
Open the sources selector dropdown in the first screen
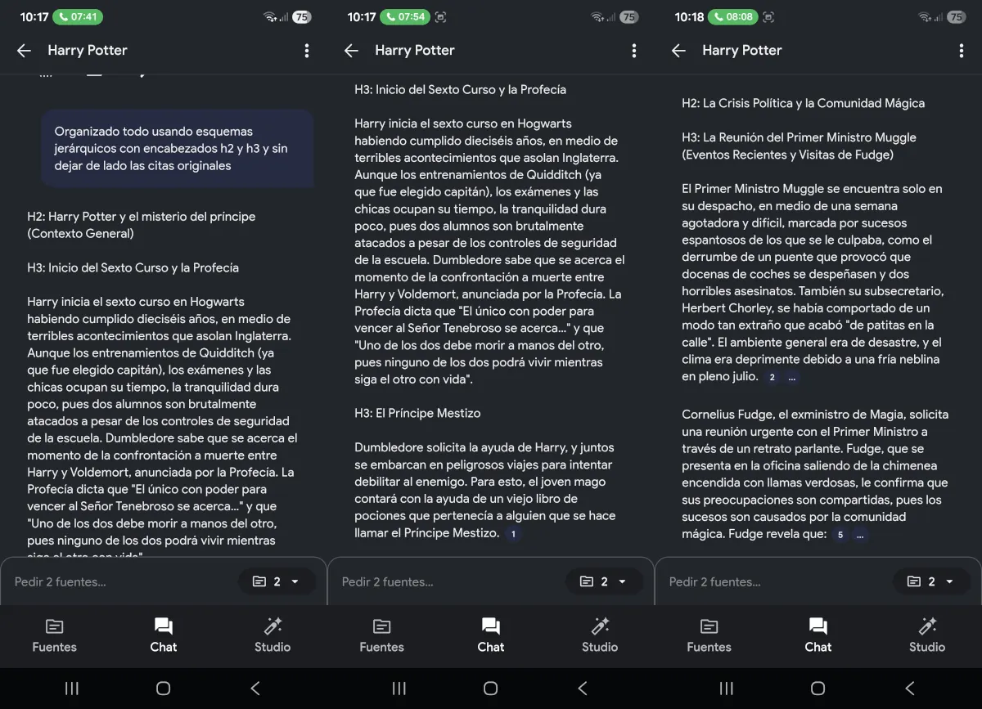coord(277,581)
